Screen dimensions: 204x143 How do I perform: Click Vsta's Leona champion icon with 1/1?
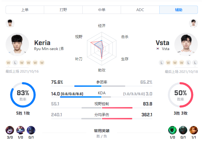pyautogui.click(x=194, y=130)
